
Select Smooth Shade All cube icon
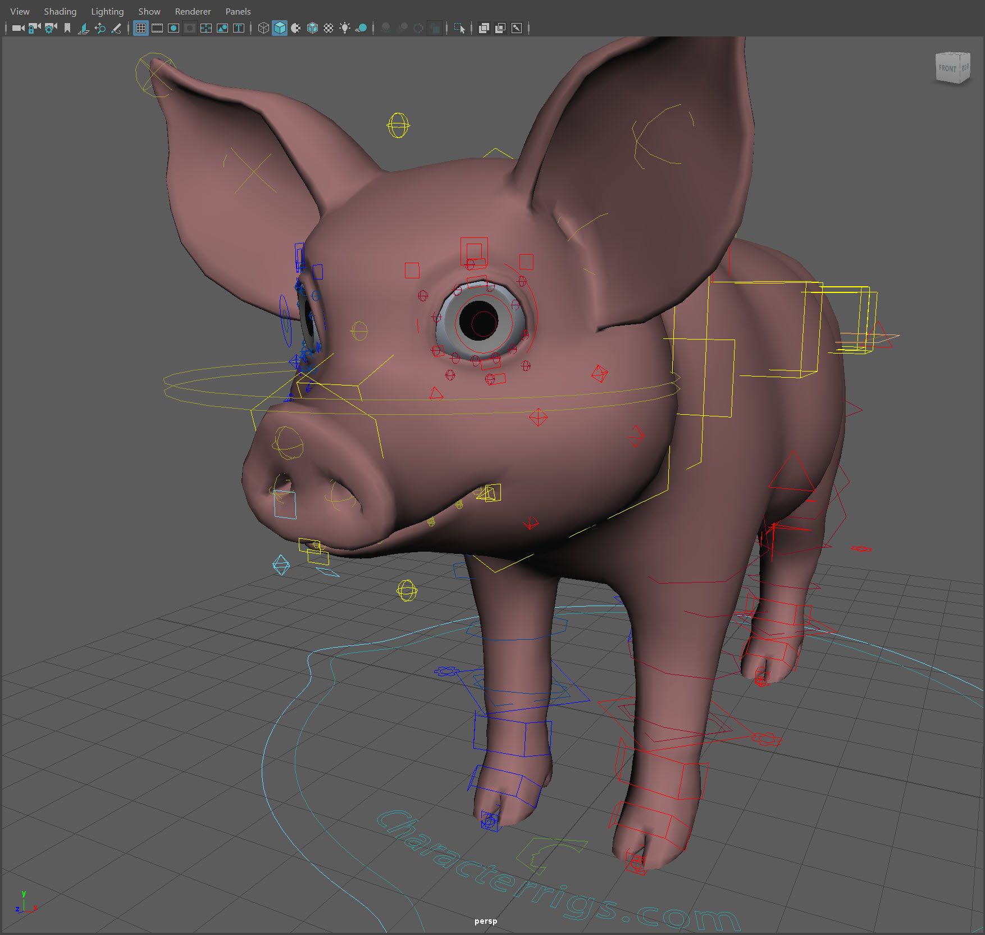(x=280, y=28)
